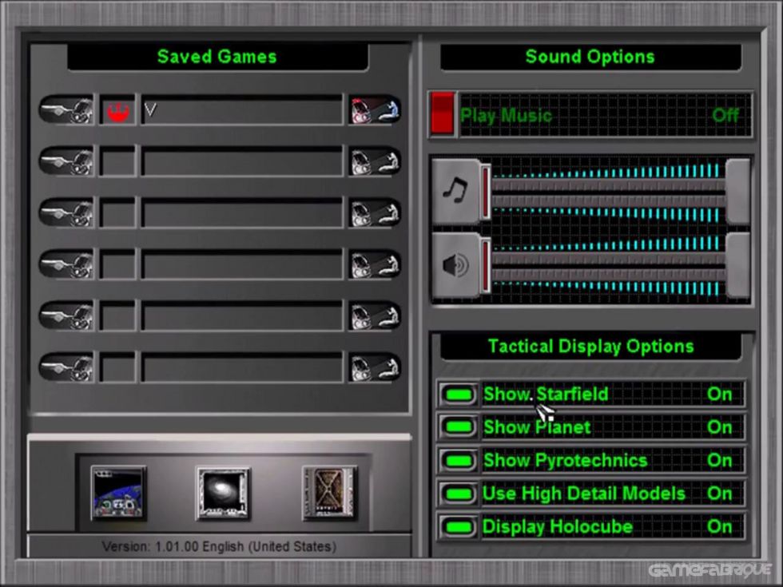Click the ship icon on the fourth saved game row
Screen dimensions: 783x587
tap(66, 264)
